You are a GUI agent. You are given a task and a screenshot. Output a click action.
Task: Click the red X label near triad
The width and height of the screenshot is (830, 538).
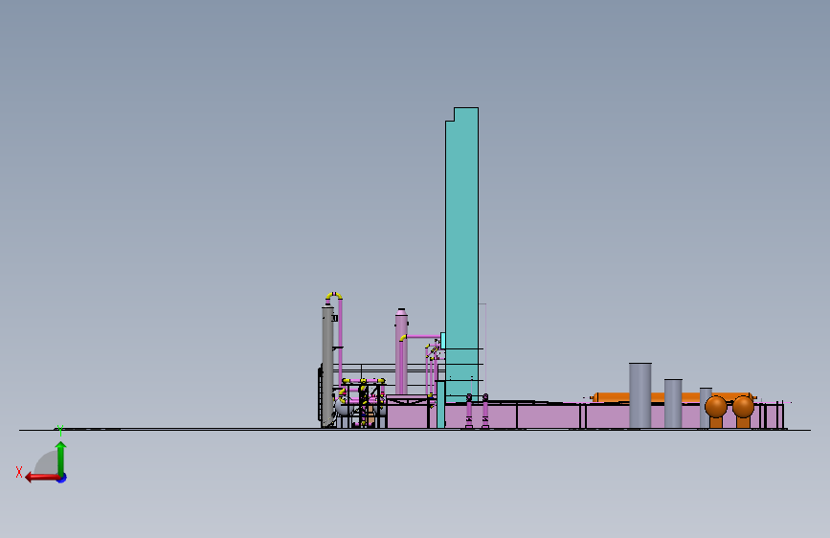point(19,472)
